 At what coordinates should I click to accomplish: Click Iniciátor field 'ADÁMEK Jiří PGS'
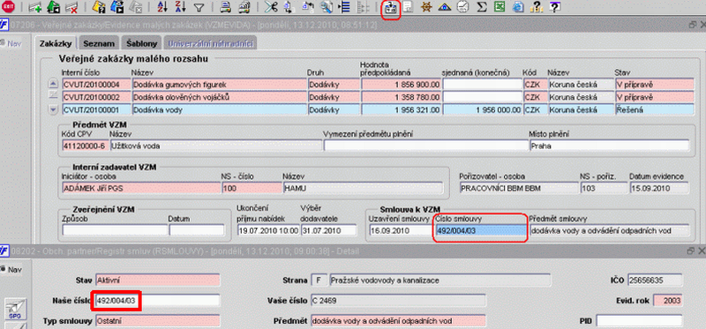pyautogui.click(x=141, y=188)
